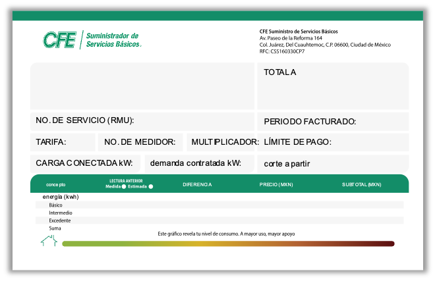The width and height of the screenshot is (435, 281).
Task: Click the SUBTOTAL (MXN) column header
Action: pyautogui.click(x=361, y=185)
